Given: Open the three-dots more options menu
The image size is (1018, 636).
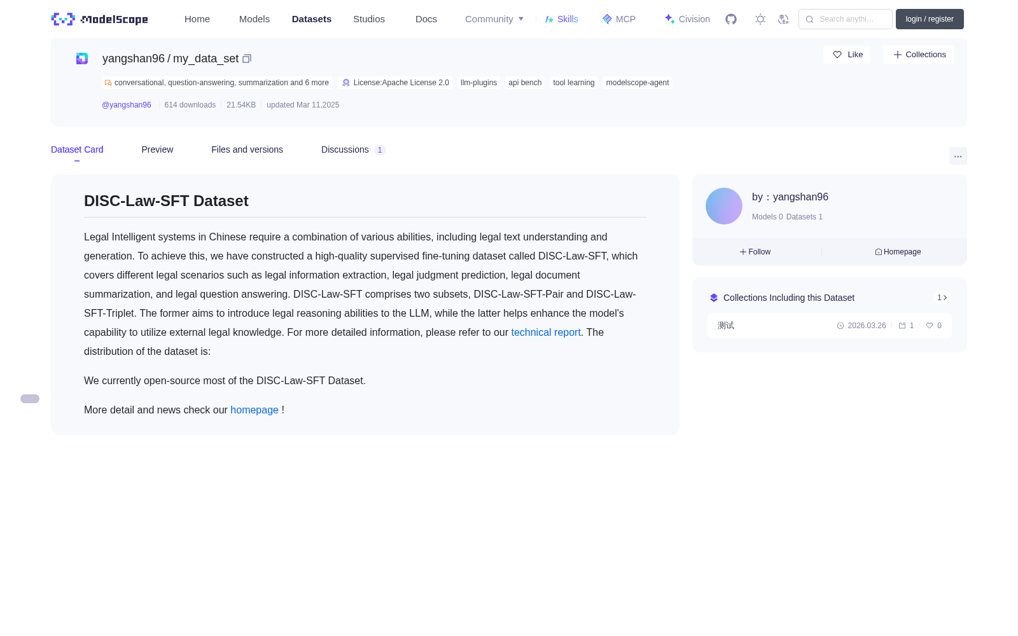Looking at the screenshot, I should [958, 156].
